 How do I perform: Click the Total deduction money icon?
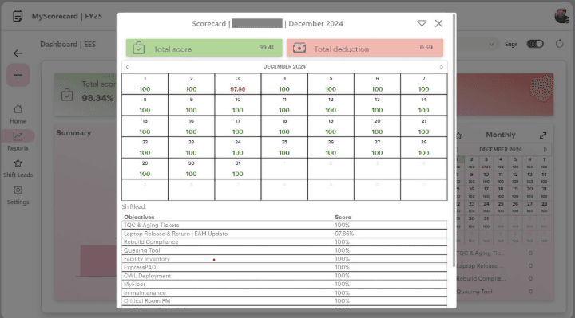299,48
